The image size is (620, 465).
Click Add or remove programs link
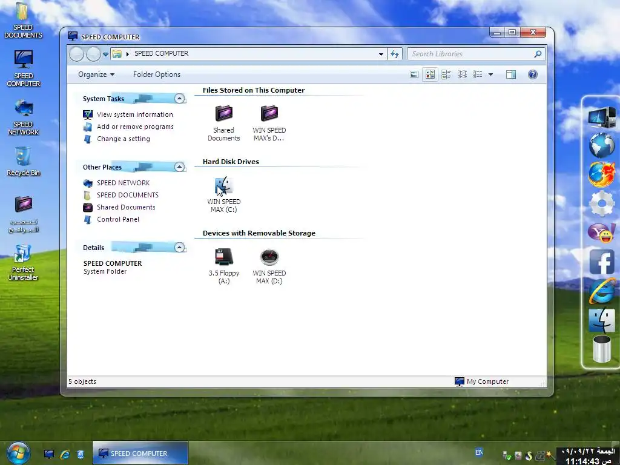point(135,127)
